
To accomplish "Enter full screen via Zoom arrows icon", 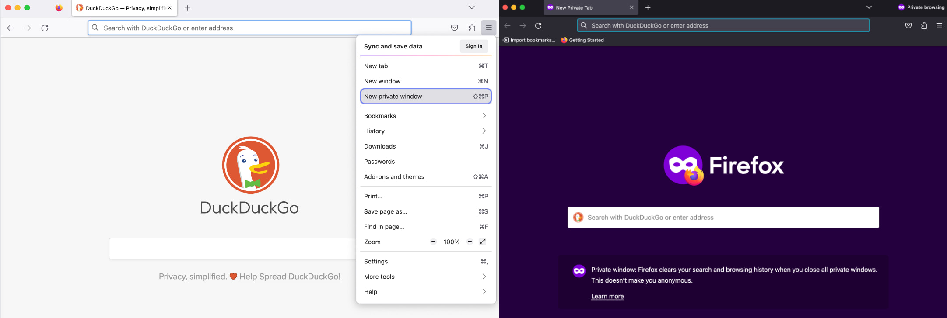I will pyautogui.click(x=483, y=242).
